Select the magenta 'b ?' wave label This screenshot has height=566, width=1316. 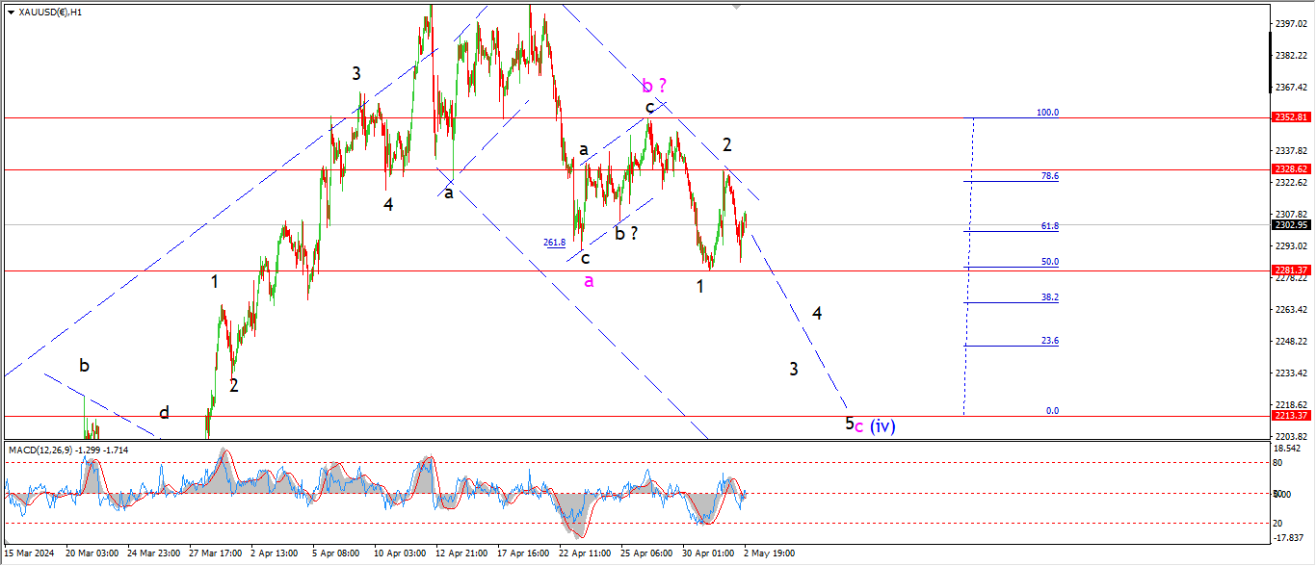tap(654, 86)
